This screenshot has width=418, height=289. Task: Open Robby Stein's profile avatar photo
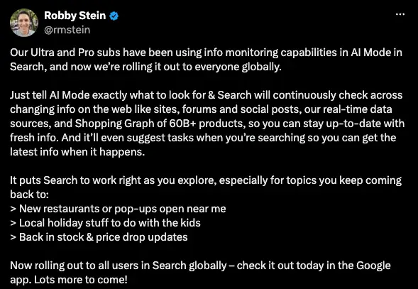(x=24, y=23)
